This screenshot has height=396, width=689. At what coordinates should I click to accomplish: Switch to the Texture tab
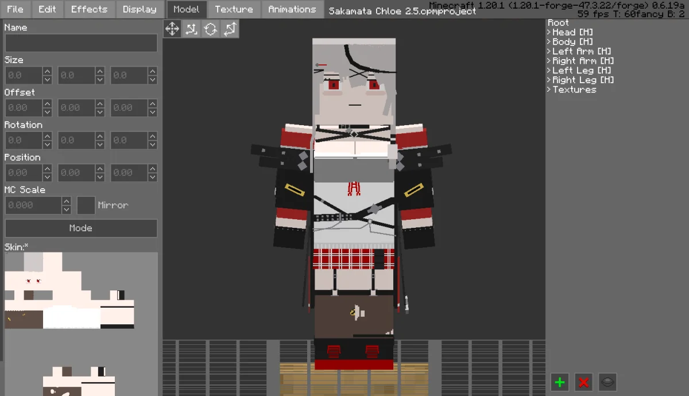234,9
